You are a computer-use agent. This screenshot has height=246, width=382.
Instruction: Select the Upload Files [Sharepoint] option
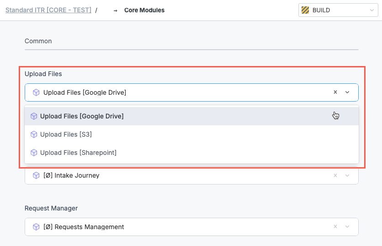click(191, 153)
